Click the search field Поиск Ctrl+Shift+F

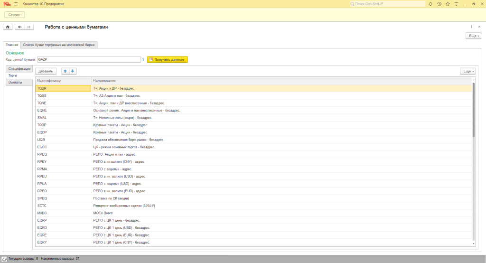(387, 4)
